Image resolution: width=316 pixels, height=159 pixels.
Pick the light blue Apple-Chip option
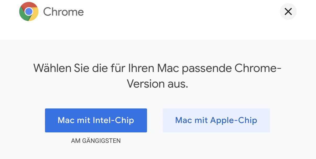pyautogui.click(x=216, y=120)
